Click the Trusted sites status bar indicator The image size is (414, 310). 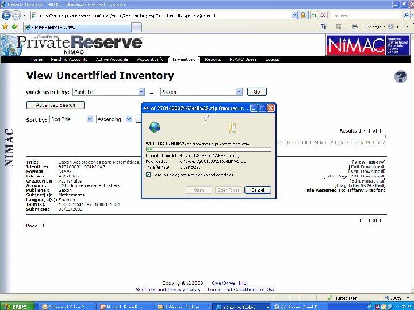click(x=342, y=298)
